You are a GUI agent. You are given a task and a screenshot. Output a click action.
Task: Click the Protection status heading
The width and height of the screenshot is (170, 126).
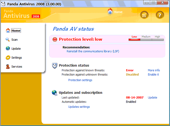74,65
